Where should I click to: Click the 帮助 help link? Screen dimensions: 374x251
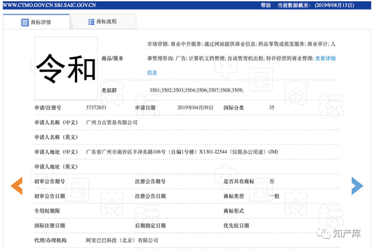(x=265, y=5)
